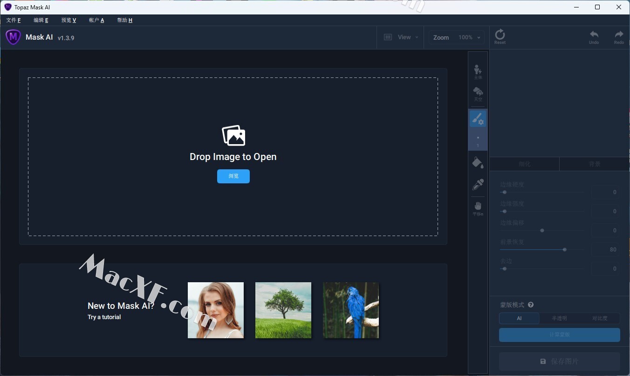Switch mask mode to 半透明
The image size is (630, 376).
559,318
